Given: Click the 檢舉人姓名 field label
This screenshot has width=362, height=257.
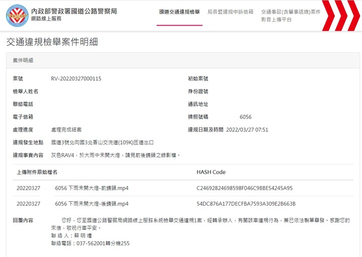Looking at the screenshot, I should pos(26,92).
